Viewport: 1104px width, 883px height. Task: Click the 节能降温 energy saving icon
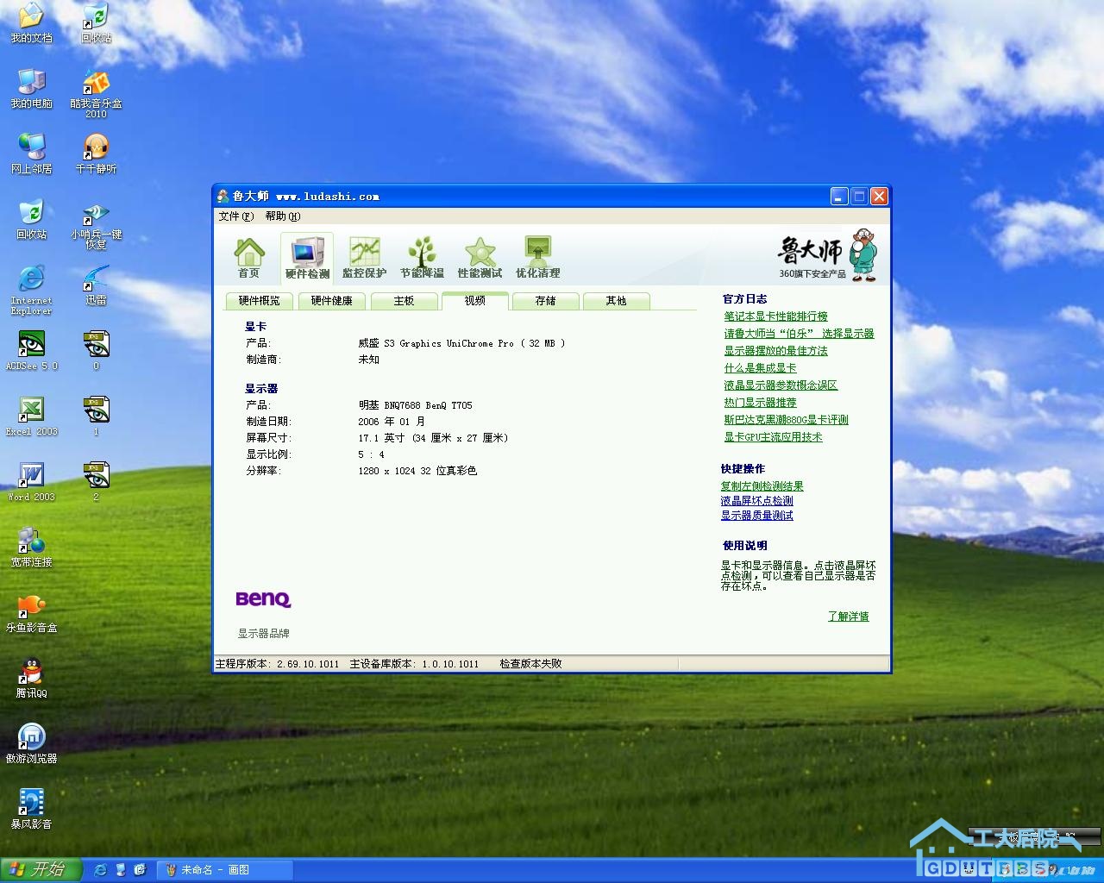tap(422, 257)
